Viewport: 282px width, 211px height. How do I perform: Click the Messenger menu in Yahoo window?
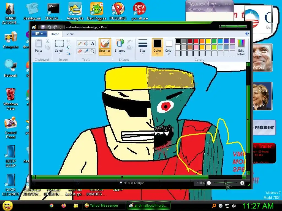[x=195, y=9]
